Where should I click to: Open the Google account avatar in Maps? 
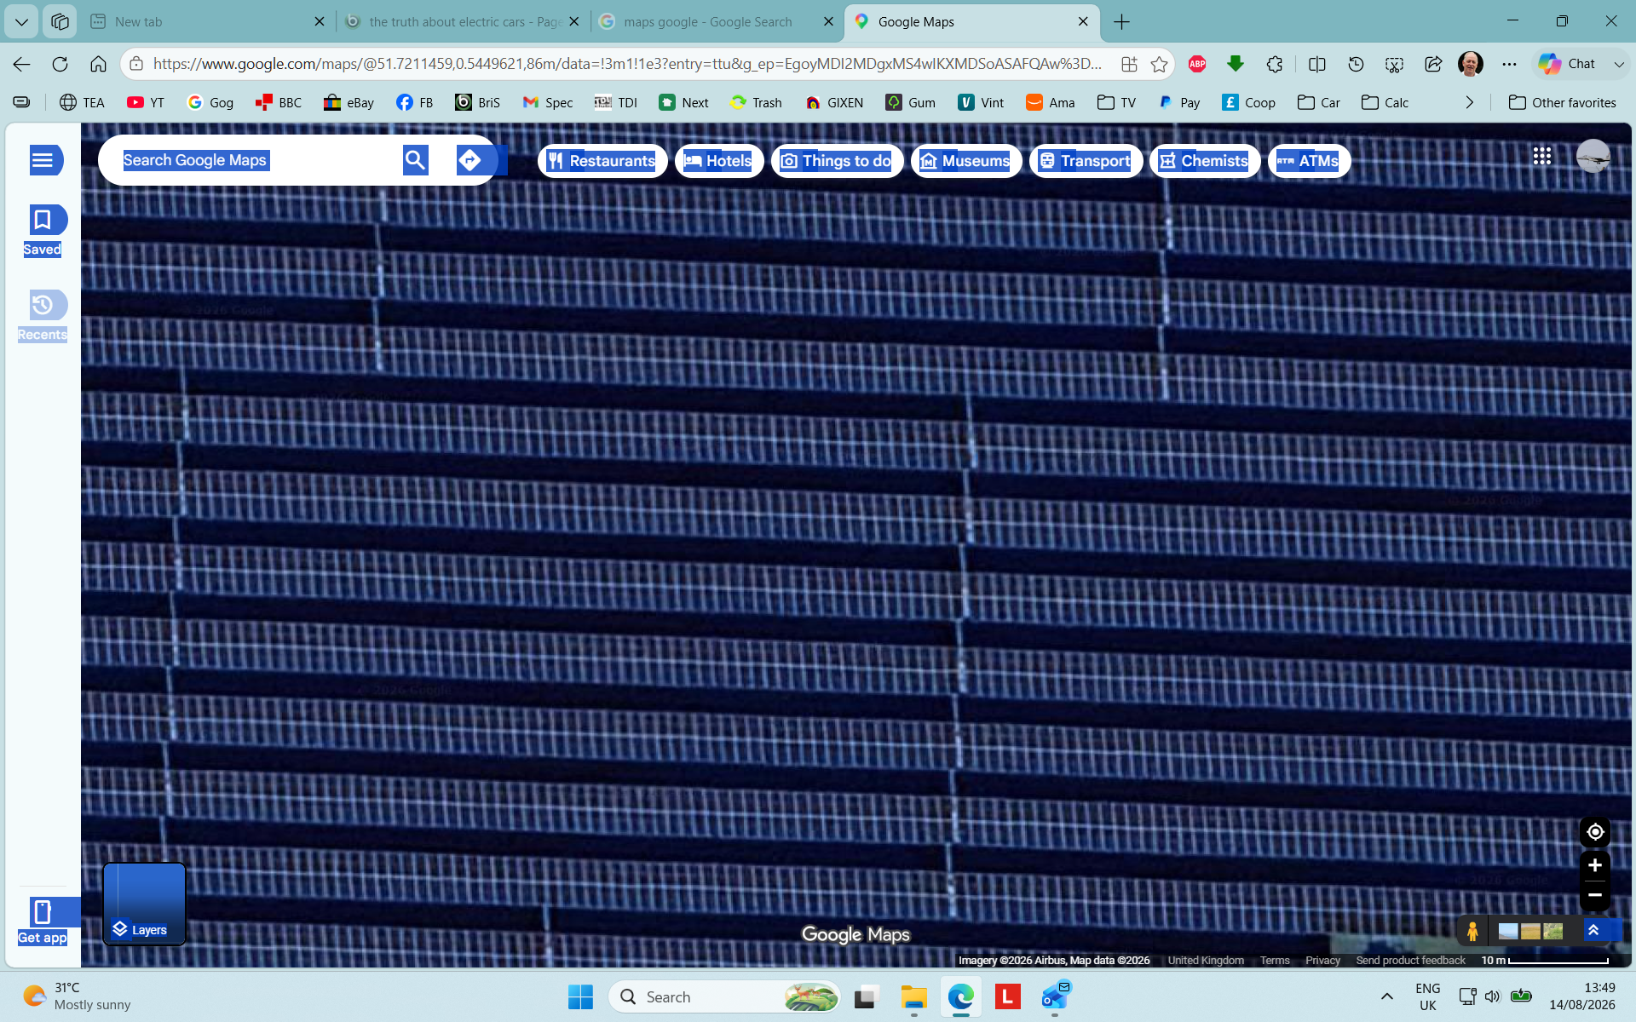1593,157
